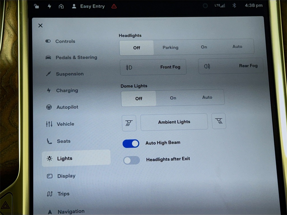Tap the lock icon in status bar
Screen dimensions: 287x215
[x=37, y=6]
